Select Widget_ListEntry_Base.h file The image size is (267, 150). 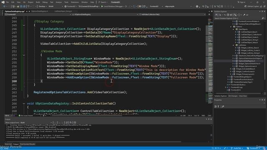coord(249,48)
